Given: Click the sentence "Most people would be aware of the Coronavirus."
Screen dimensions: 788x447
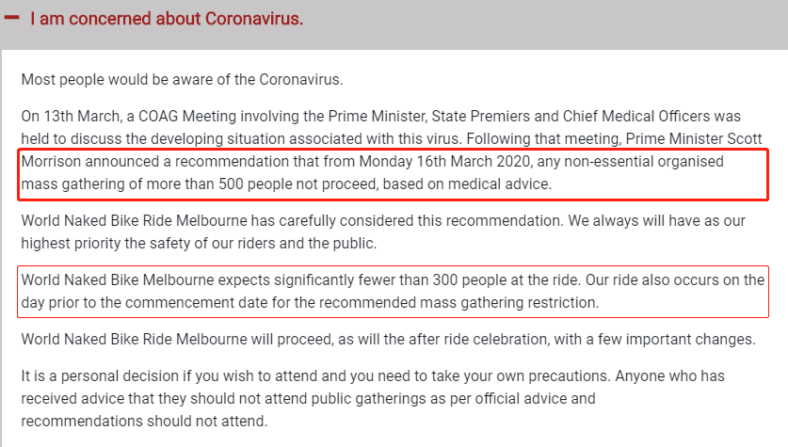Looking at the screenshot, I should (169, 81).
